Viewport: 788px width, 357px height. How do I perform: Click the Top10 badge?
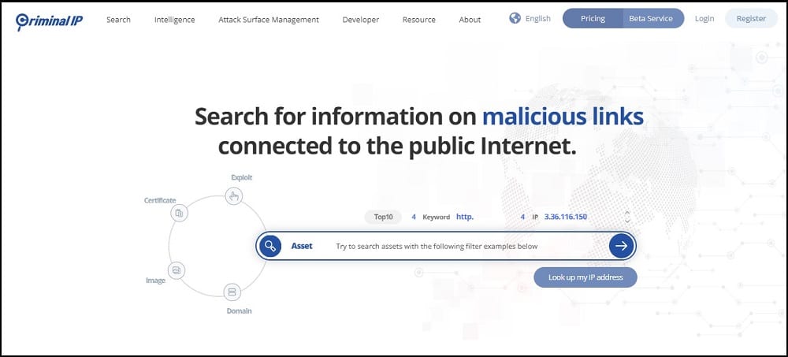click(x=383, y=218)
